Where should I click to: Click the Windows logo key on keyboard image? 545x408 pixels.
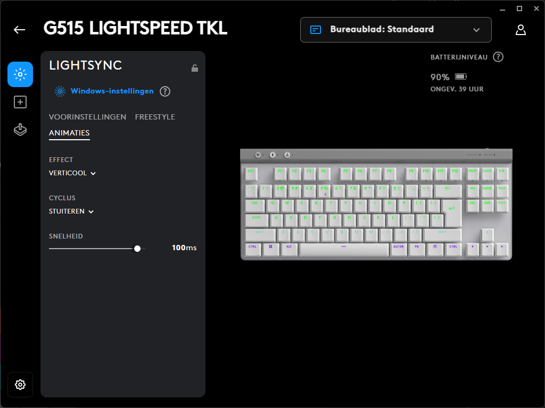[x=270, y=249]
